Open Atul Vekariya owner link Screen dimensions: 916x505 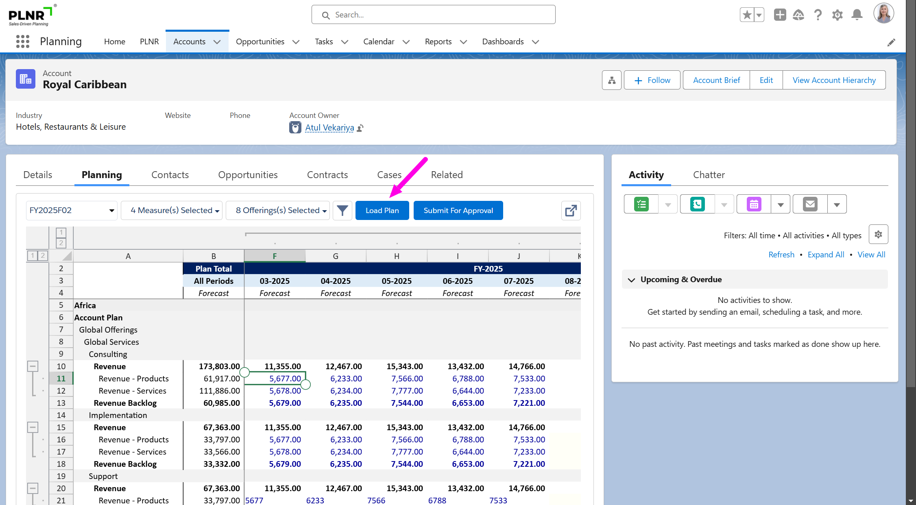(329, 128)
